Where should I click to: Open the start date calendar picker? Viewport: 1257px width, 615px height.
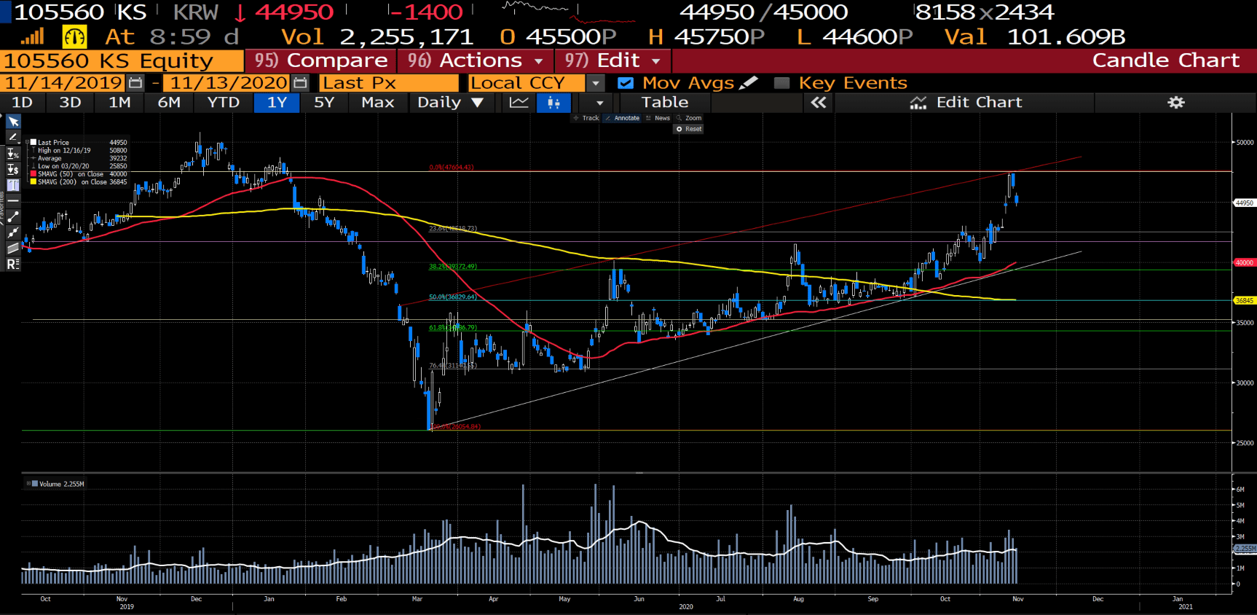(135, 83)
